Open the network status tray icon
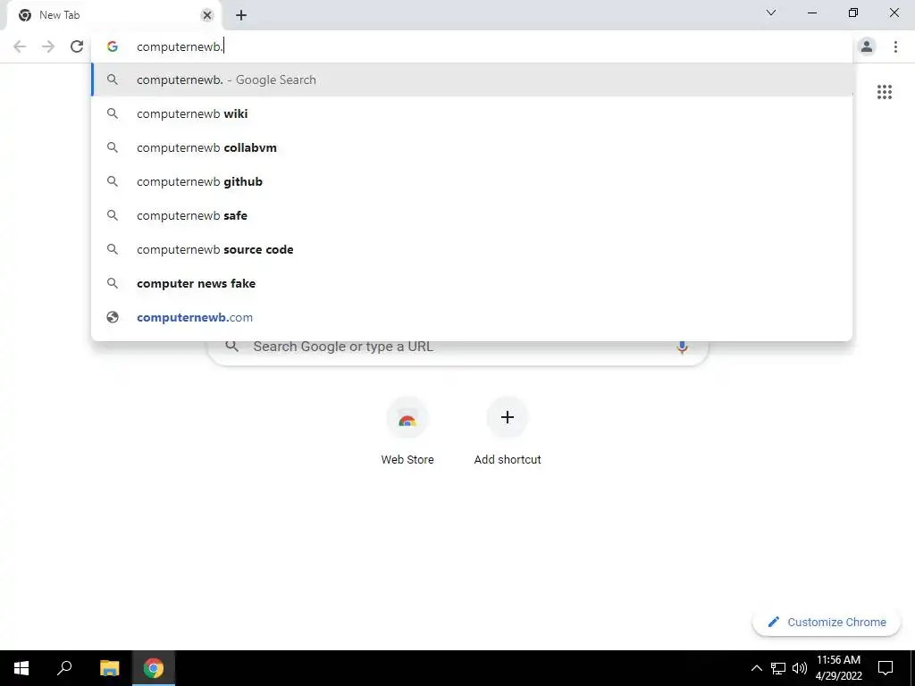The width and height of the screenshot is (915, 686). tap(778, 668)
